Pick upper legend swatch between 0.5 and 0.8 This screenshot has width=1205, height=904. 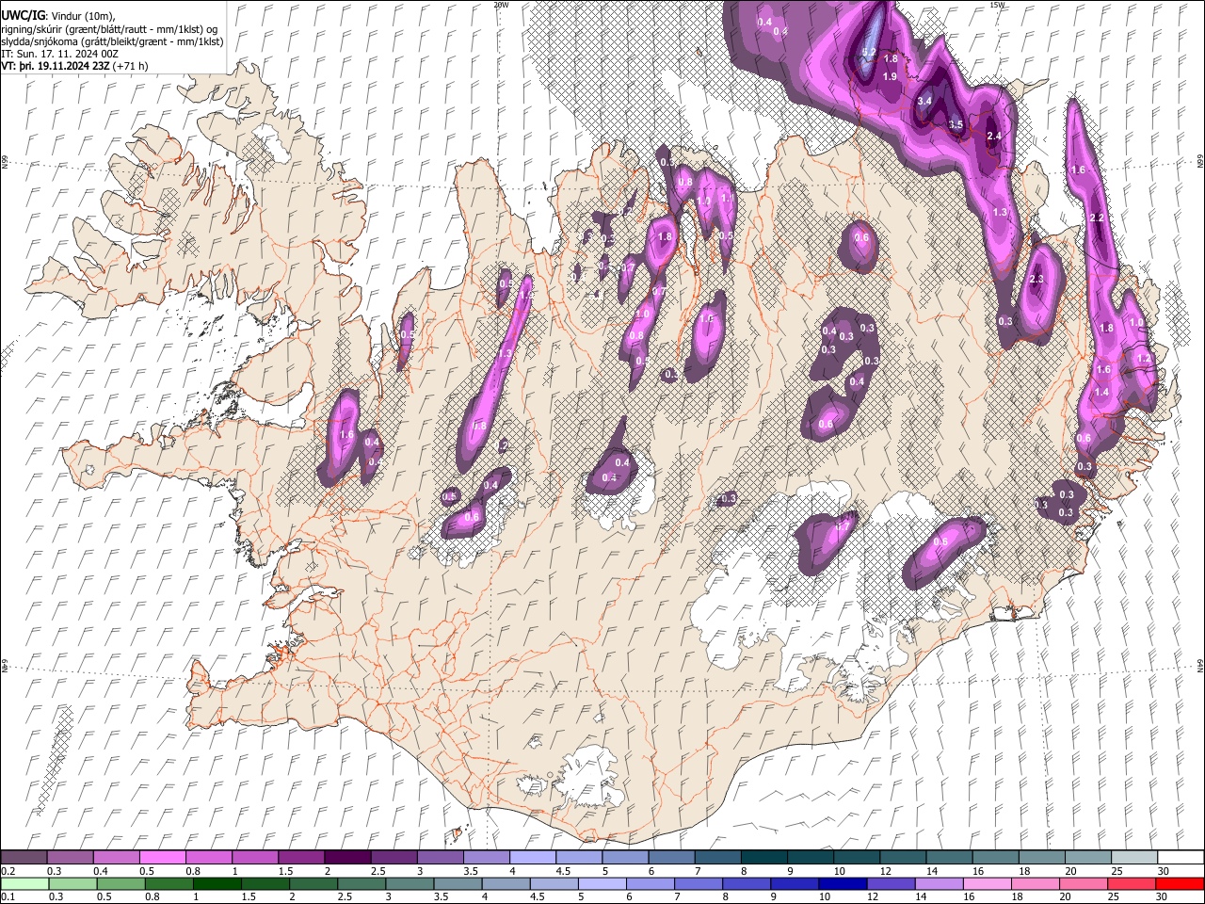(162, 857)
